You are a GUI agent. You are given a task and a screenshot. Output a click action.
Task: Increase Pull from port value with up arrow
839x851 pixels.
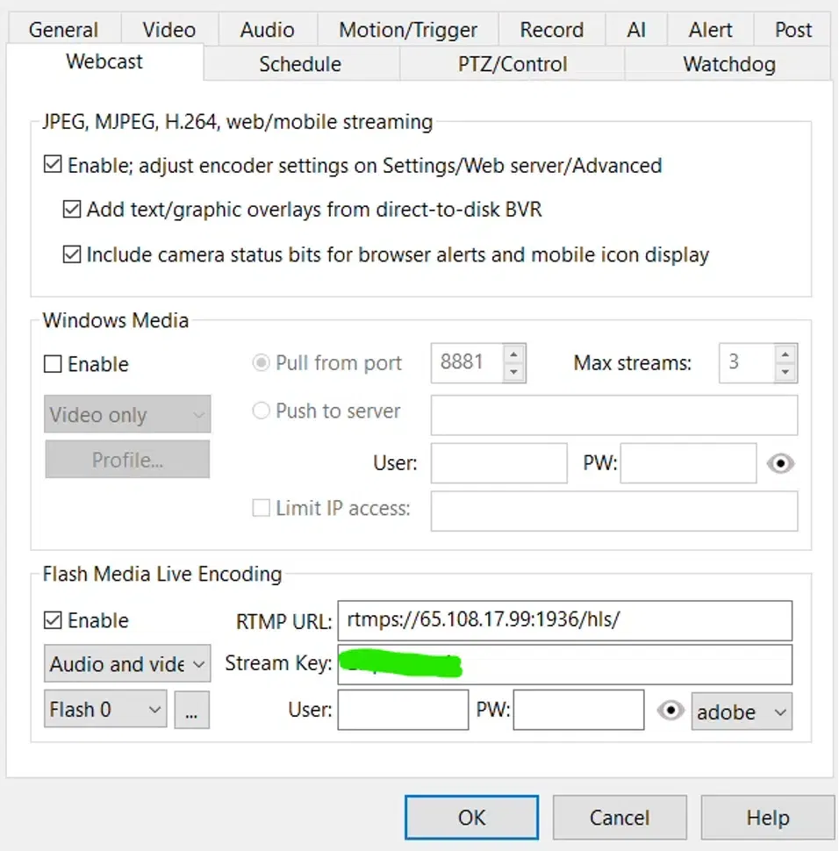pos(514,354)
